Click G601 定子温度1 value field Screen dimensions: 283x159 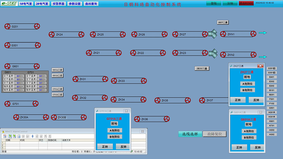point(20,76)
